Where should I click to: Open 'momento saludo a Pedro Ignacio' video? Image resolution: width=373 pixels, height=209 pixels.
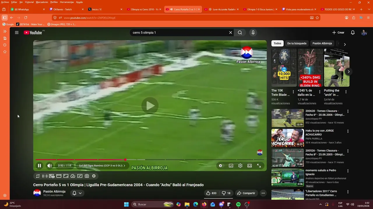(x=288, y=178)
